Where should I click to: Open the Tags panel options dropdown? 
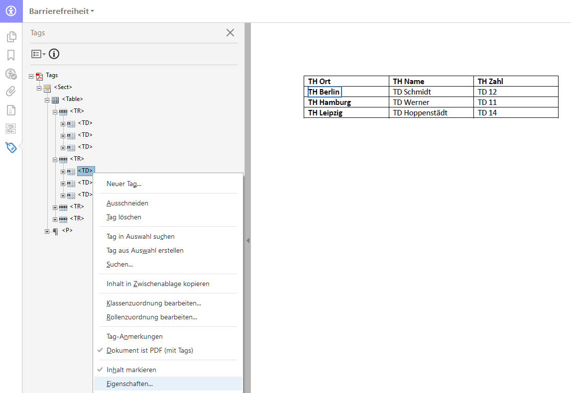tap(38, 54)
